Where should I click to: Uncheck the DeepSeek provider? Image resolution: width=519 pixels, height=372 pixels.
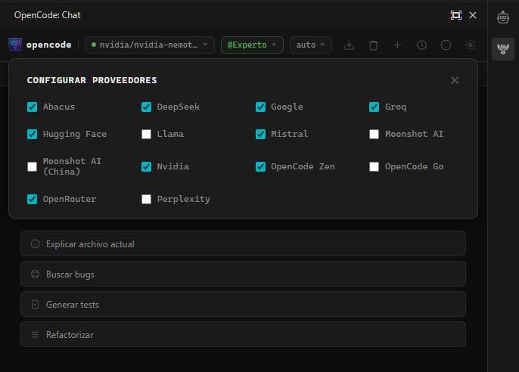pos(146,107)
